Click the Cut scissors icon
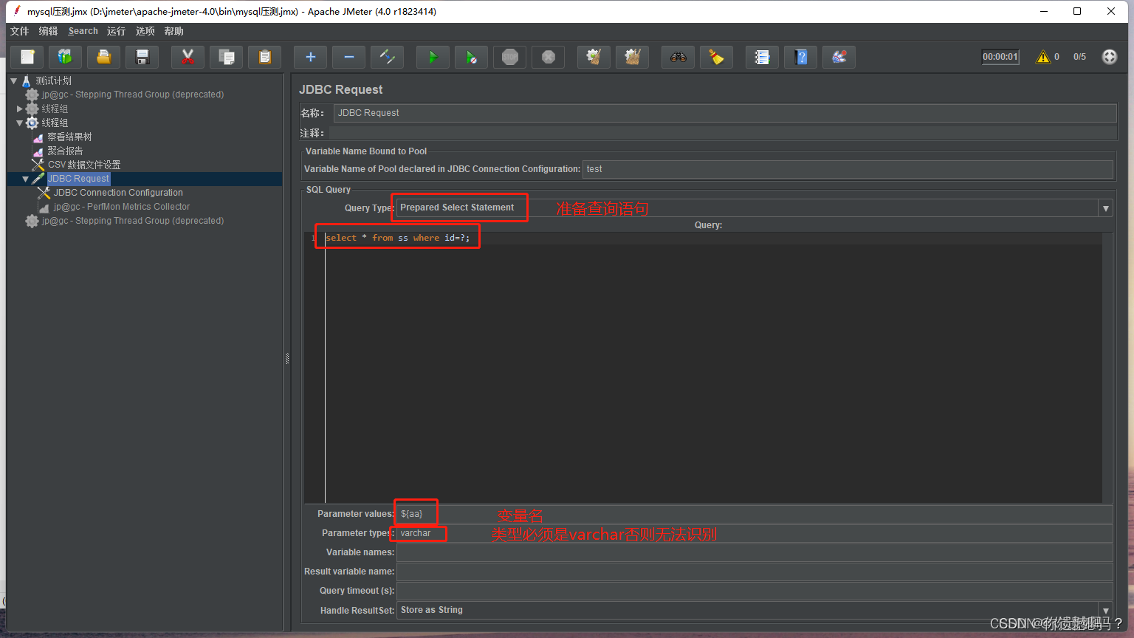Viewport: 1134px width, 638px height. [188, 57]
